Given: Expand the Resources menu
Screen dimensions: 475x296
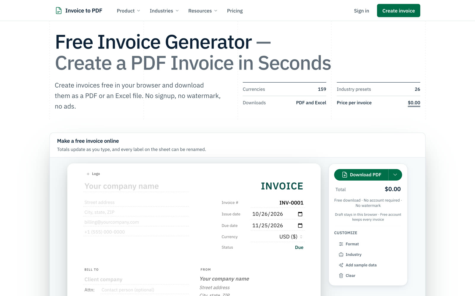Looking at the screenshot, I should pyautogui.click(x=203, y=11).
